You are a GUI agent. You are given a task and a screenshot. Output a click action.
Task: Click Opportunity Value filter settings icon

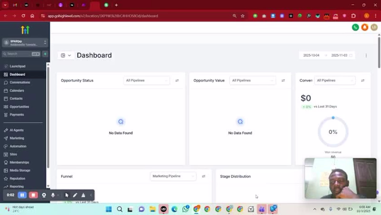[x=283, y=80]
